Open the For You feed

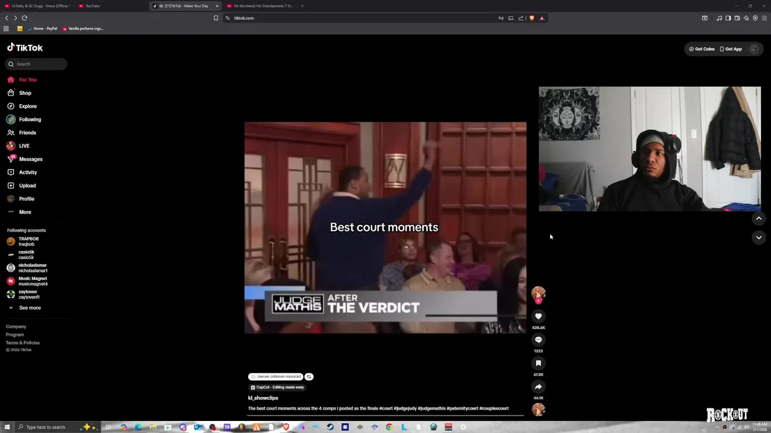tap(22, 79)
